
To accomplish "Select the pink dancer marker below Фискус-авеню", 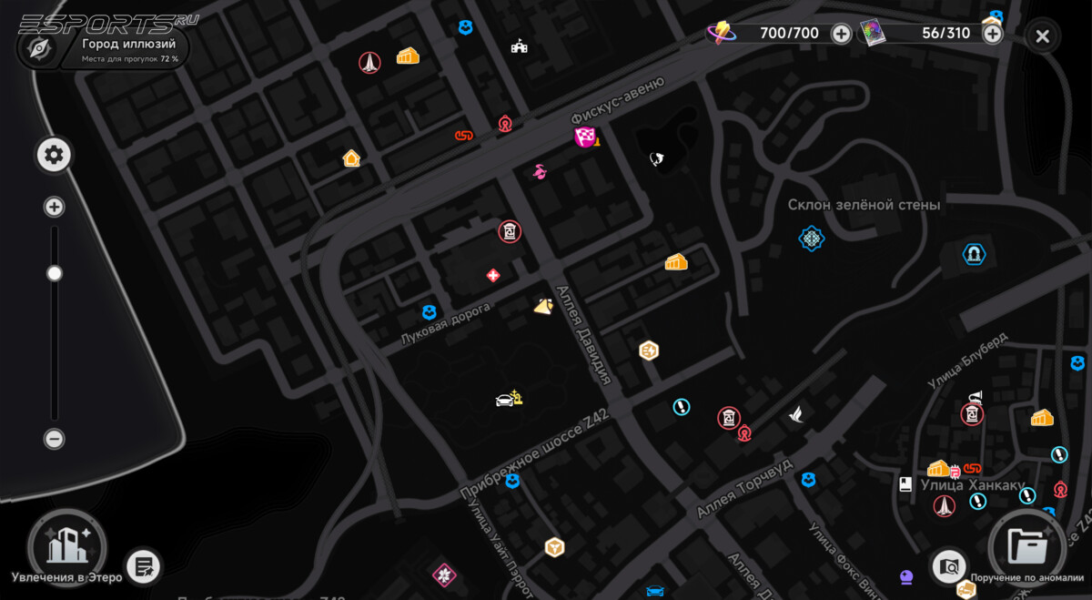I will (540, 170).
